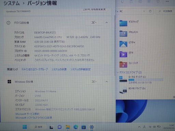This screenshot has width=175, height=131.
Task: Open taskbar search box
Action: [38, 127]
